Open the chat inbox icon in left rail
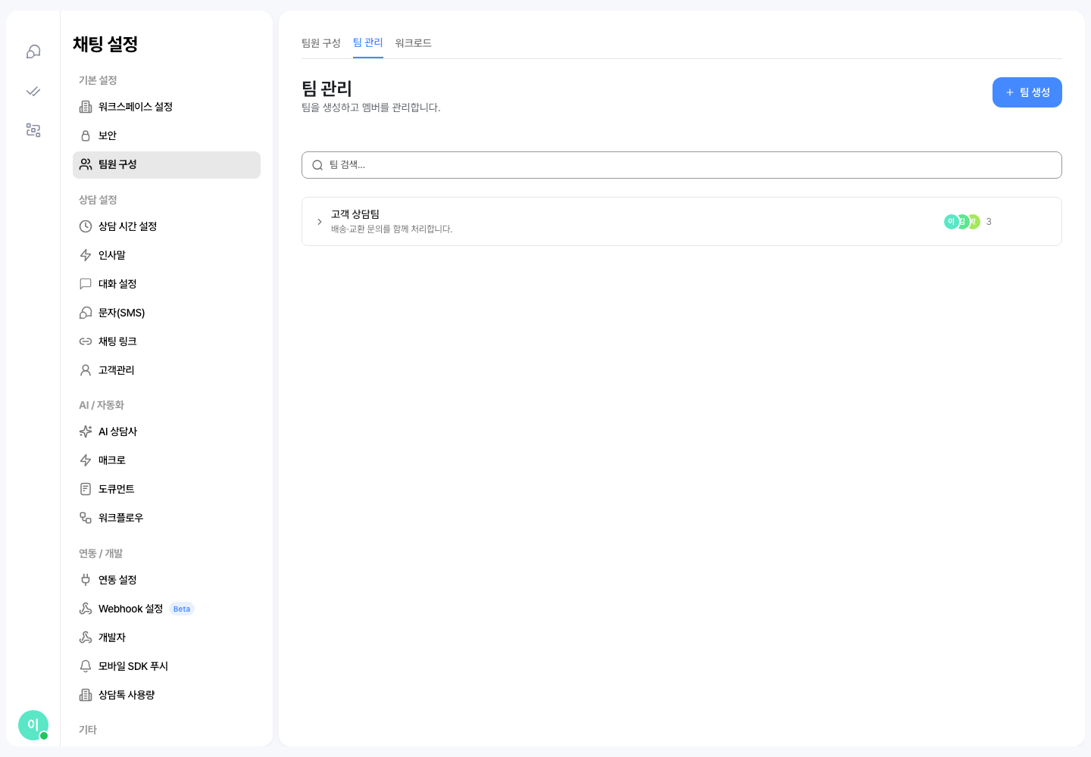Image resolution: width=1091 pixels, height=757 pixels. point(33,51)
